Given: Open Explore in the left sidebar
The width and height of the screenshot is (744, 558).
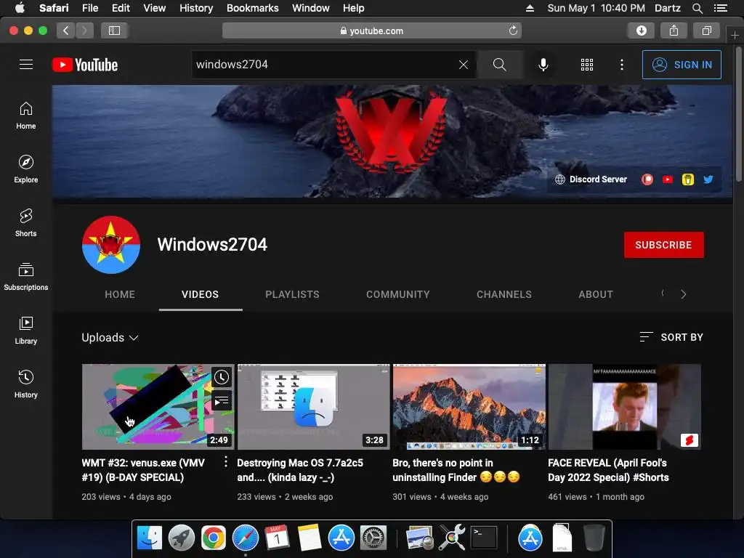Looking at the screenshot, I should (x=26, y=169).
